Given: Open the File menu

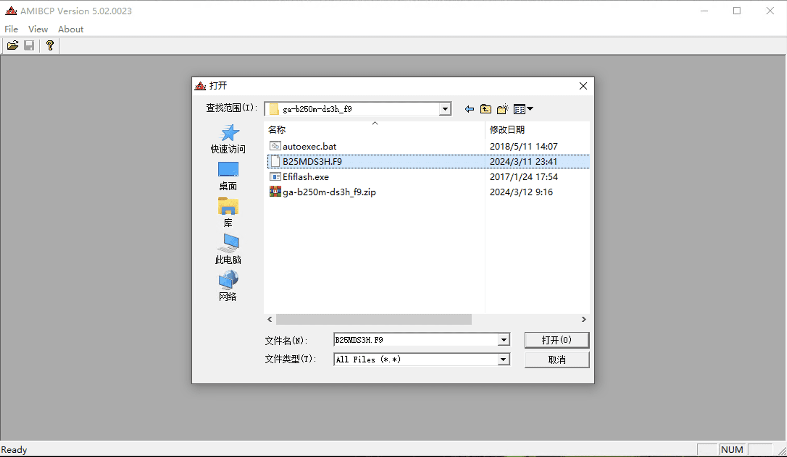Looking at the screenshot, I should point(11,29).
